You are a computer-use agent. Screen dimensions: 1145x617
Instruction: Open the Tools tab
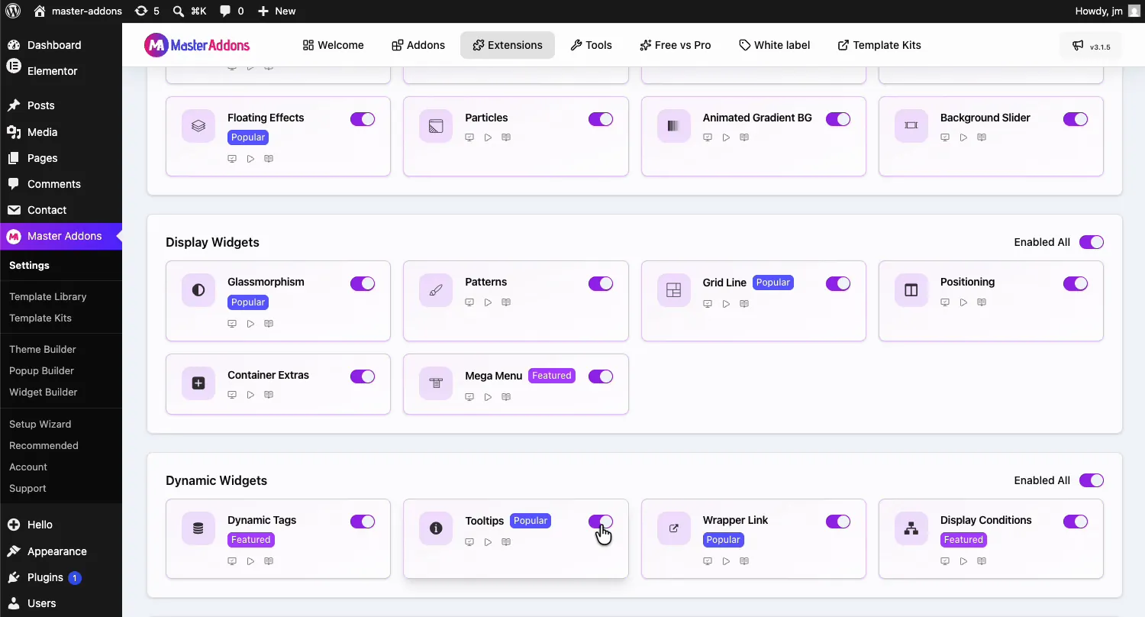(x=592, y=45)
